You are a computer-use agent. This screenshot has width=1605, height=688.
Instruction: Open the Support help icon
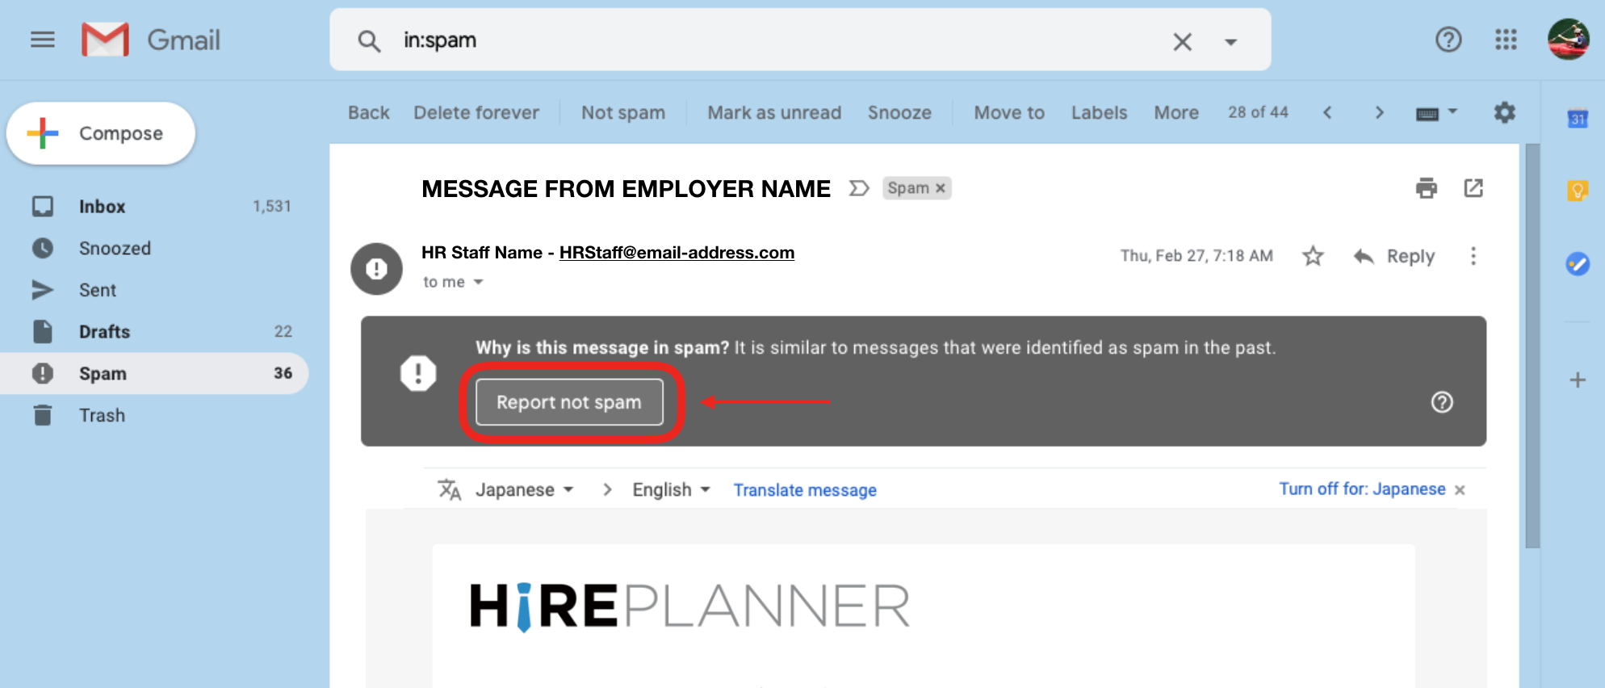(x=1448, y=40)
